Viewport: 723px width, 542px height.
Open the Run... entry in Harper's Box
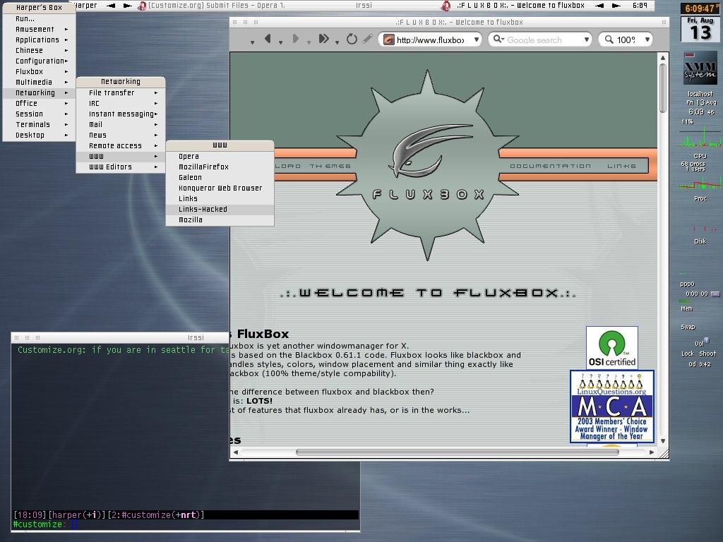click(39, 18)
